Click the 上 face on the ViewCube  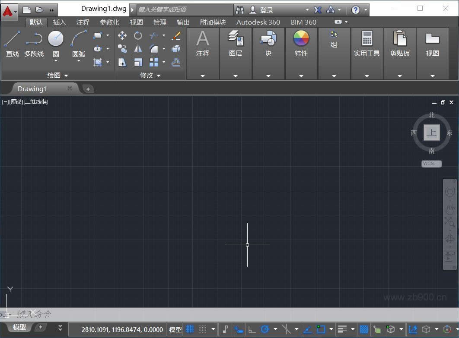point(431,133)
